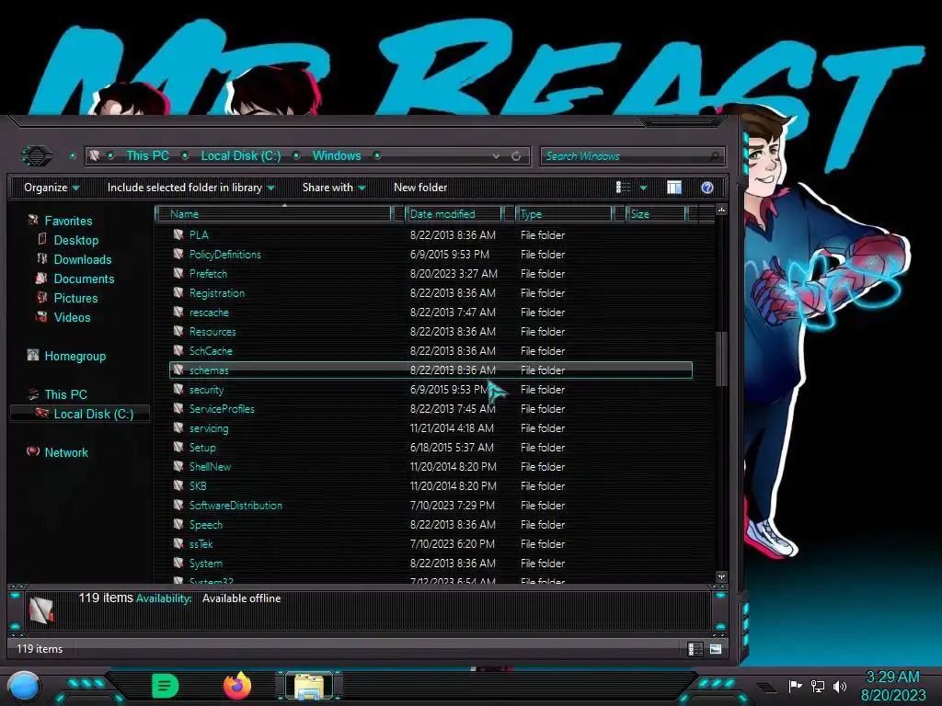Viewport: 942px width, 706px height.
Task: Sort by the Date modified column
Action: click(454, 213)
